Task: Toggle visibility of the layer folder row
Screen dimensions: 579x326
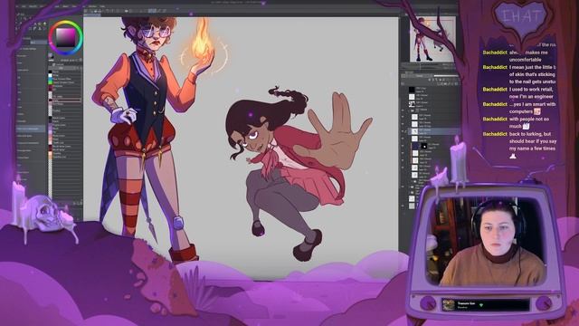Action: [x=403, y=110]
